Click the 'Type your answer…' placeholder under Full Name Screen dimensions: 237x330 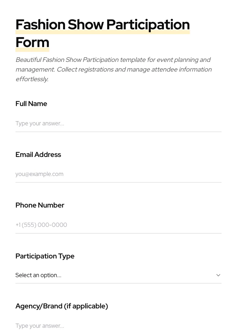point(40,123)
